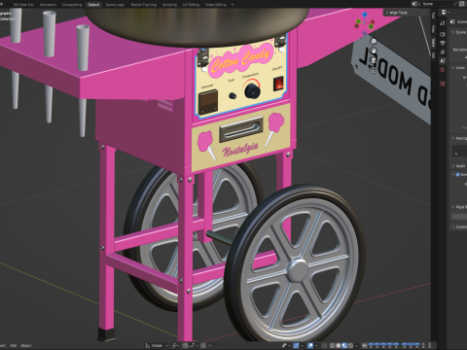Screen dimensions: 467x350
Task: Toggle proportional editing icon
Action: click(x=203, y=345)
